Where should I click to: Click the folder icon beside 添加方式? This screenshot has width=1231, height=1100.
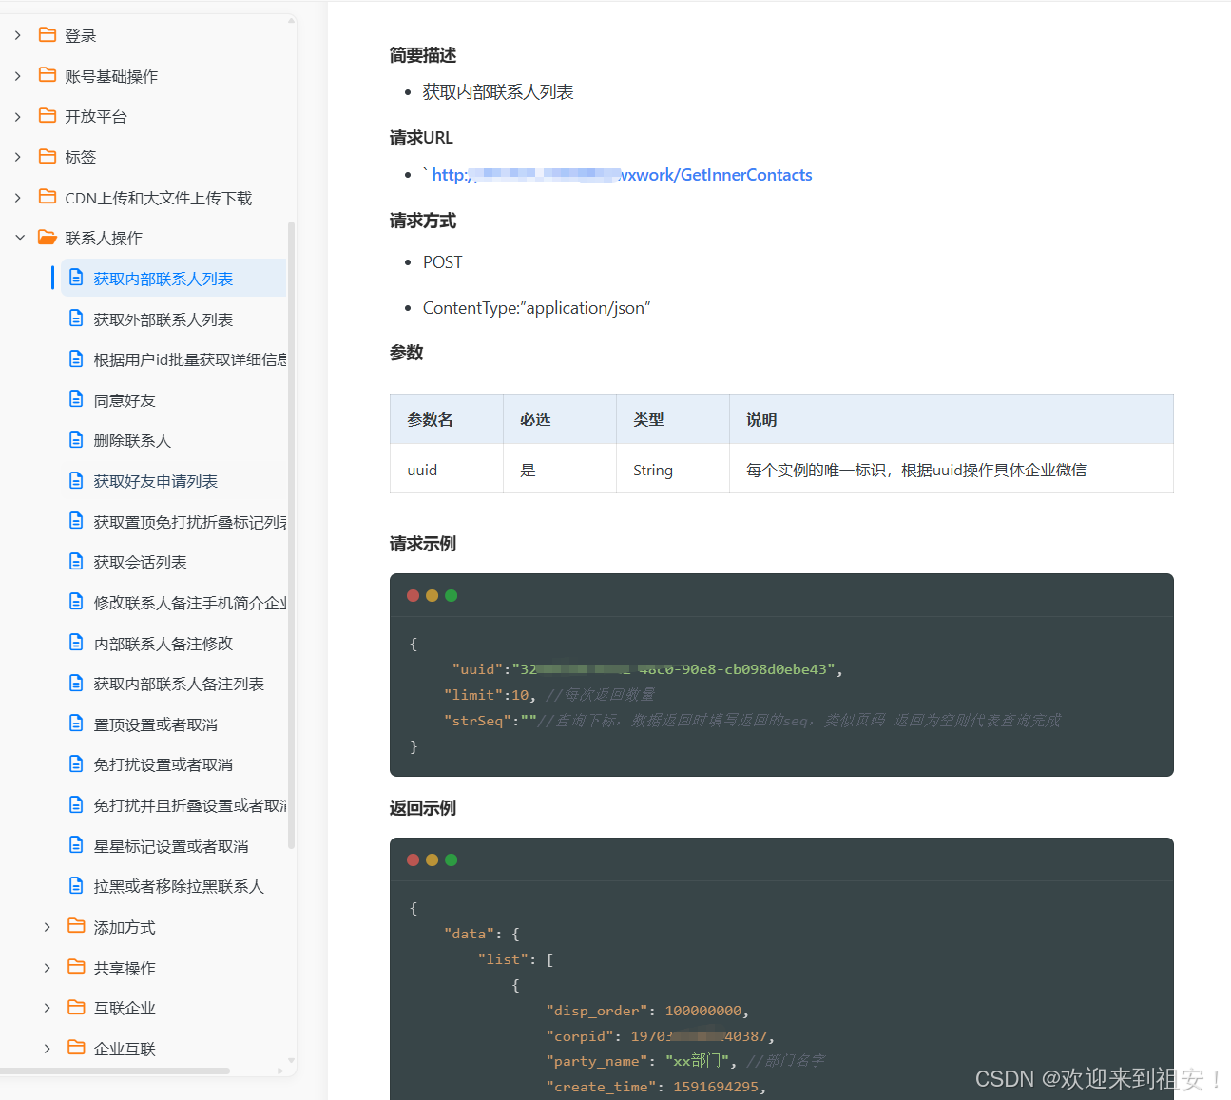(77, 926)
